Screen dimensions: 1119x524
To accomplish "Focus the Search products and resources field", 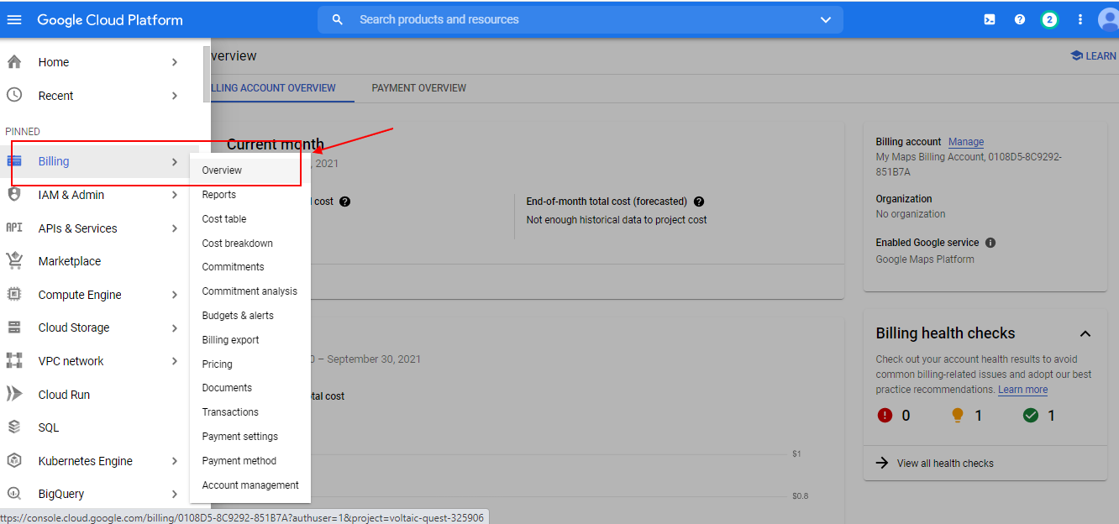I will pos(580,19).
